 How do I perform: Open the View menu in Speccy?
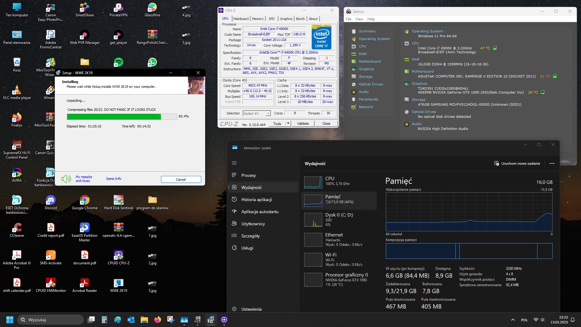tap(359, 19)
